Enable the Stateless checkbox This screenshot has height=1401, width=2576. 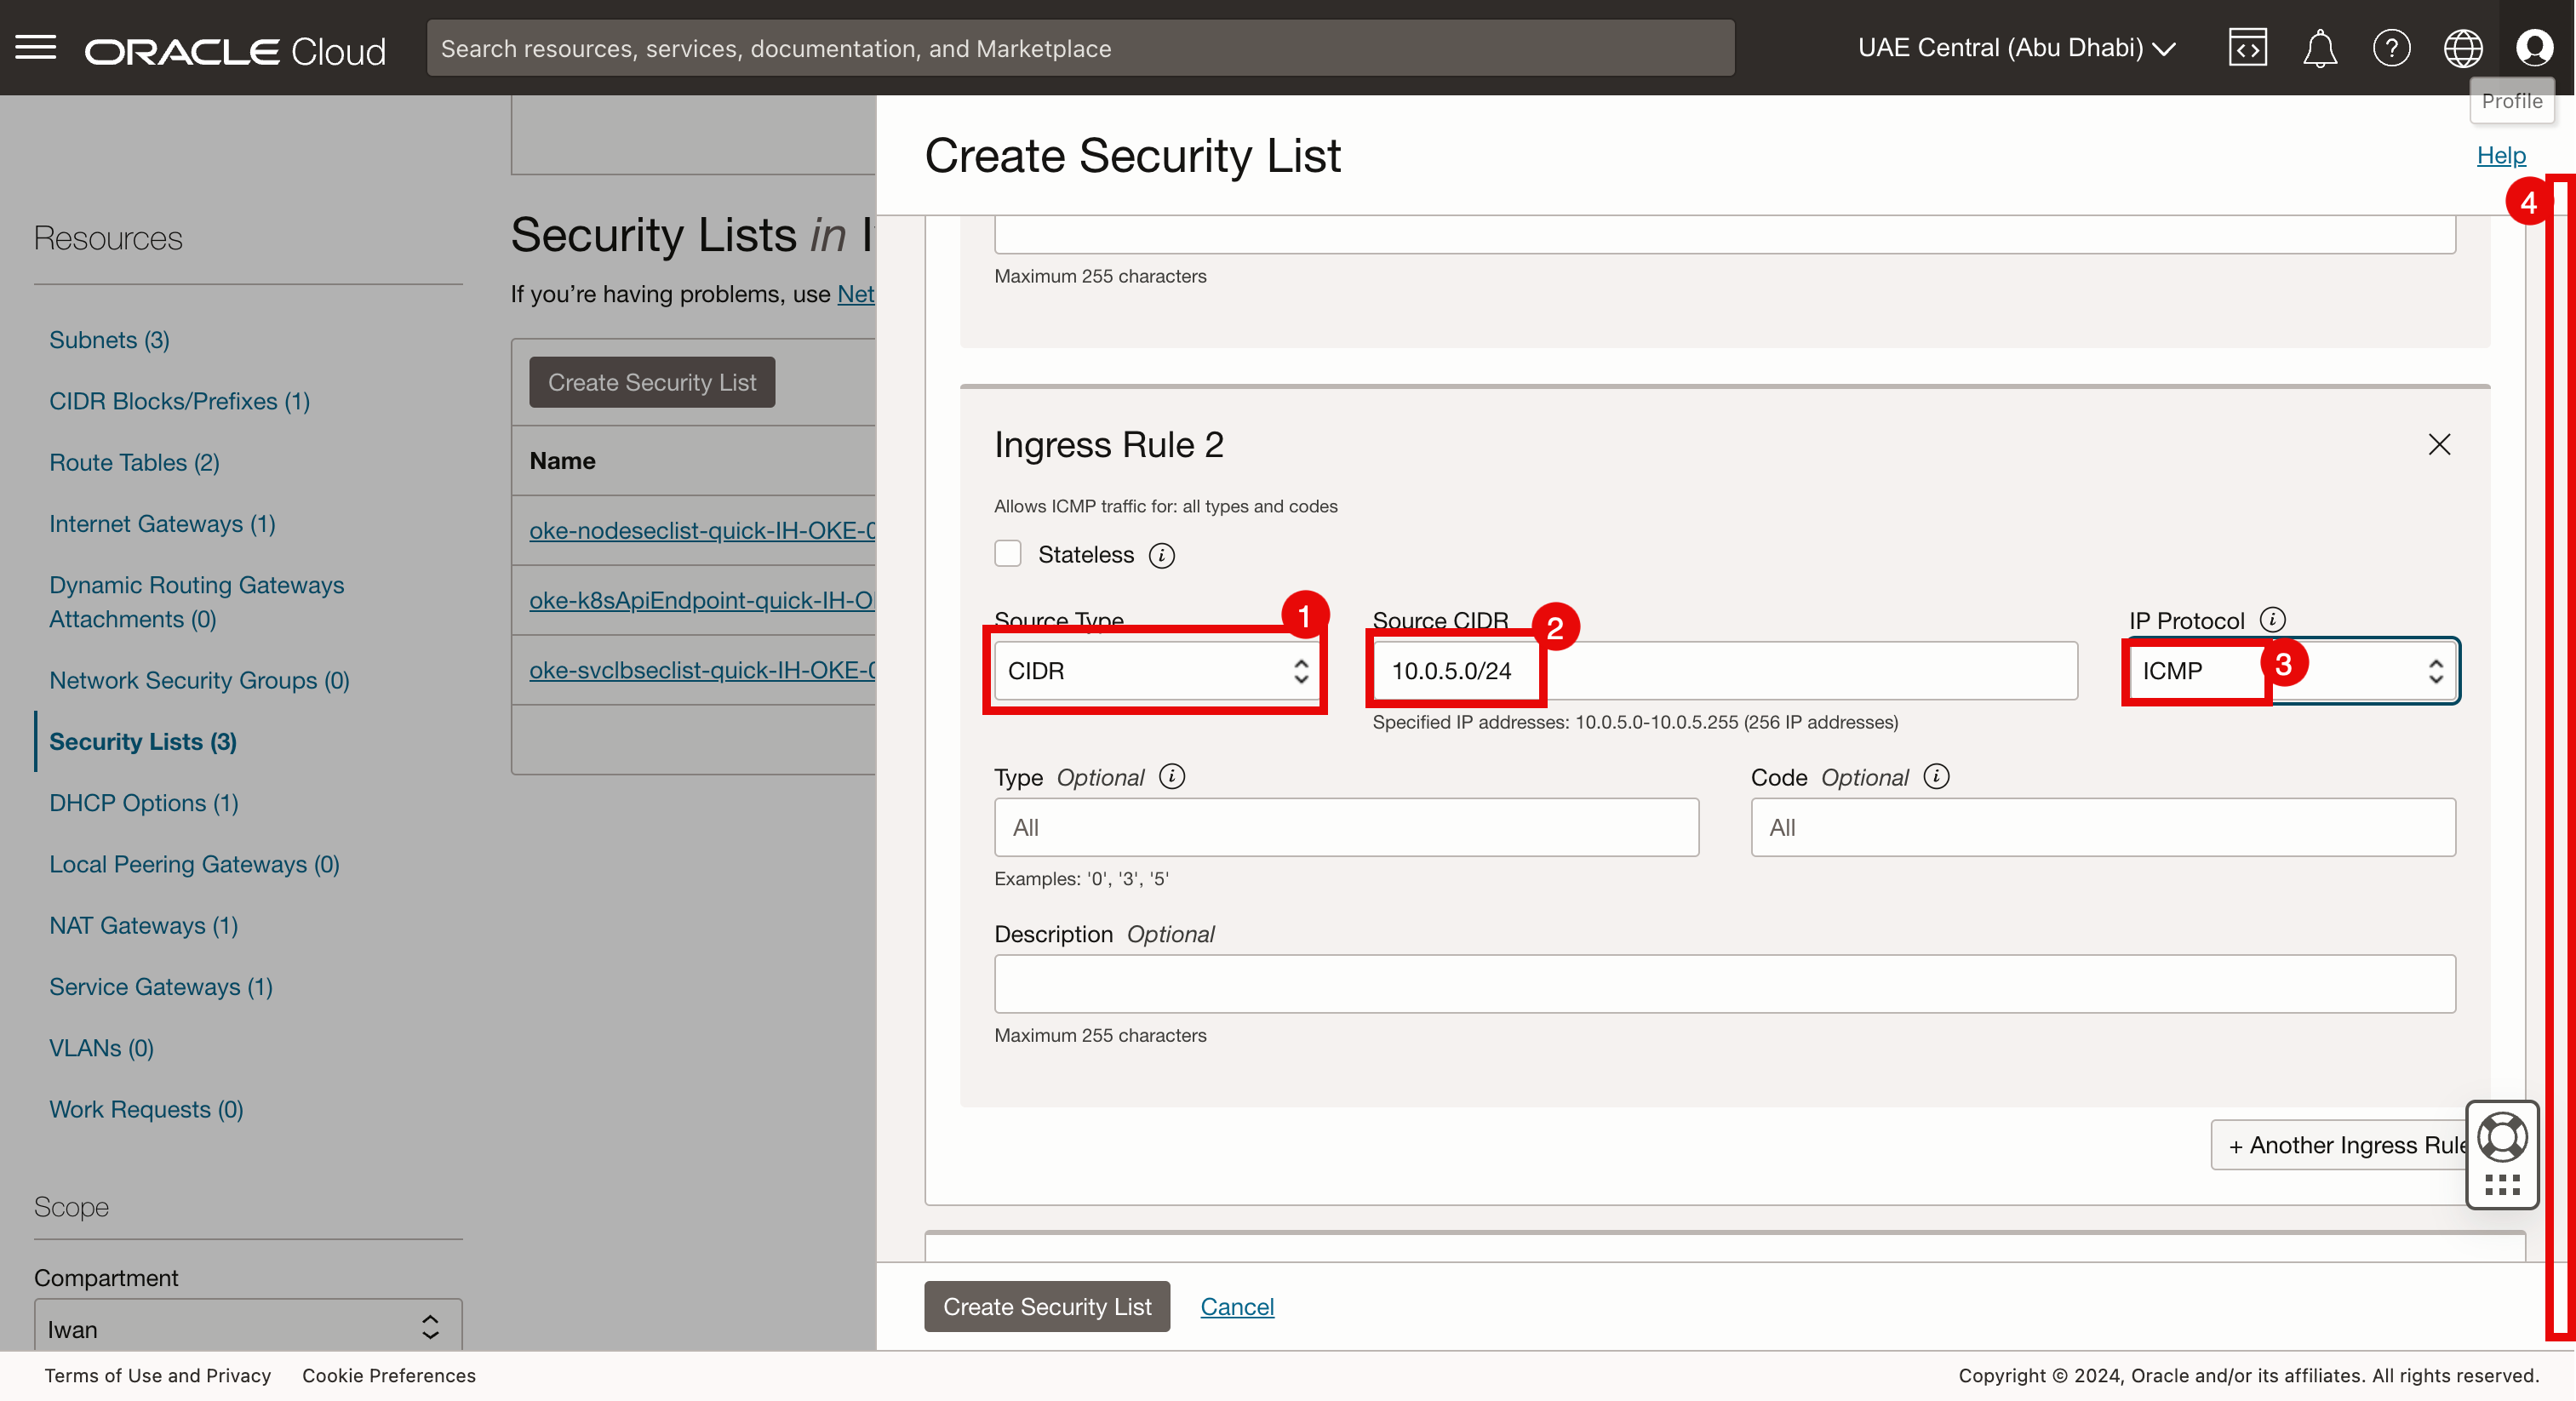tap(1007, 554)
